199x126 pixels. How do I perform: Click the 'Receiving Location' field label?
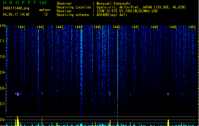[x=74, y=7]
